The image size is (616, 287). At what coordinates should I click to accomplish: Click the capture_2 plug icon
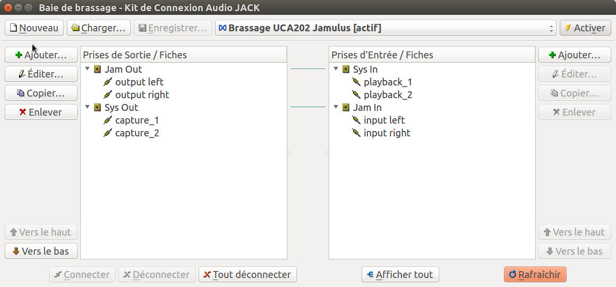tap(108, 133)
